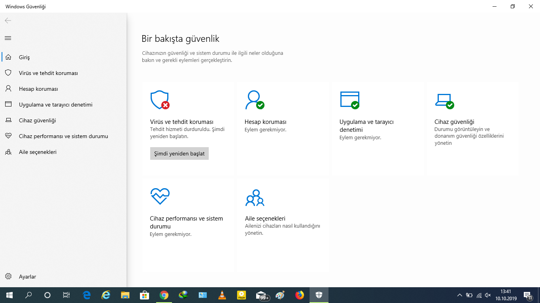Open Hesap koruması sidebar entry
This screenshot has width=540, height=303.
click(x=38, y=89)
